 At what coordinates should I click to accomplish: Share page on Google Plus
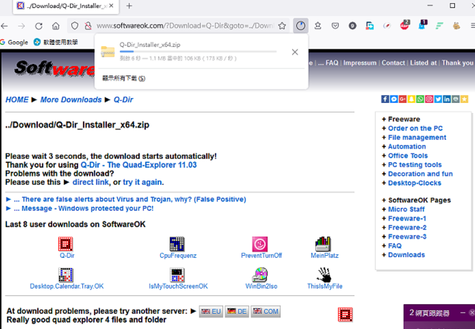[403, 99]
